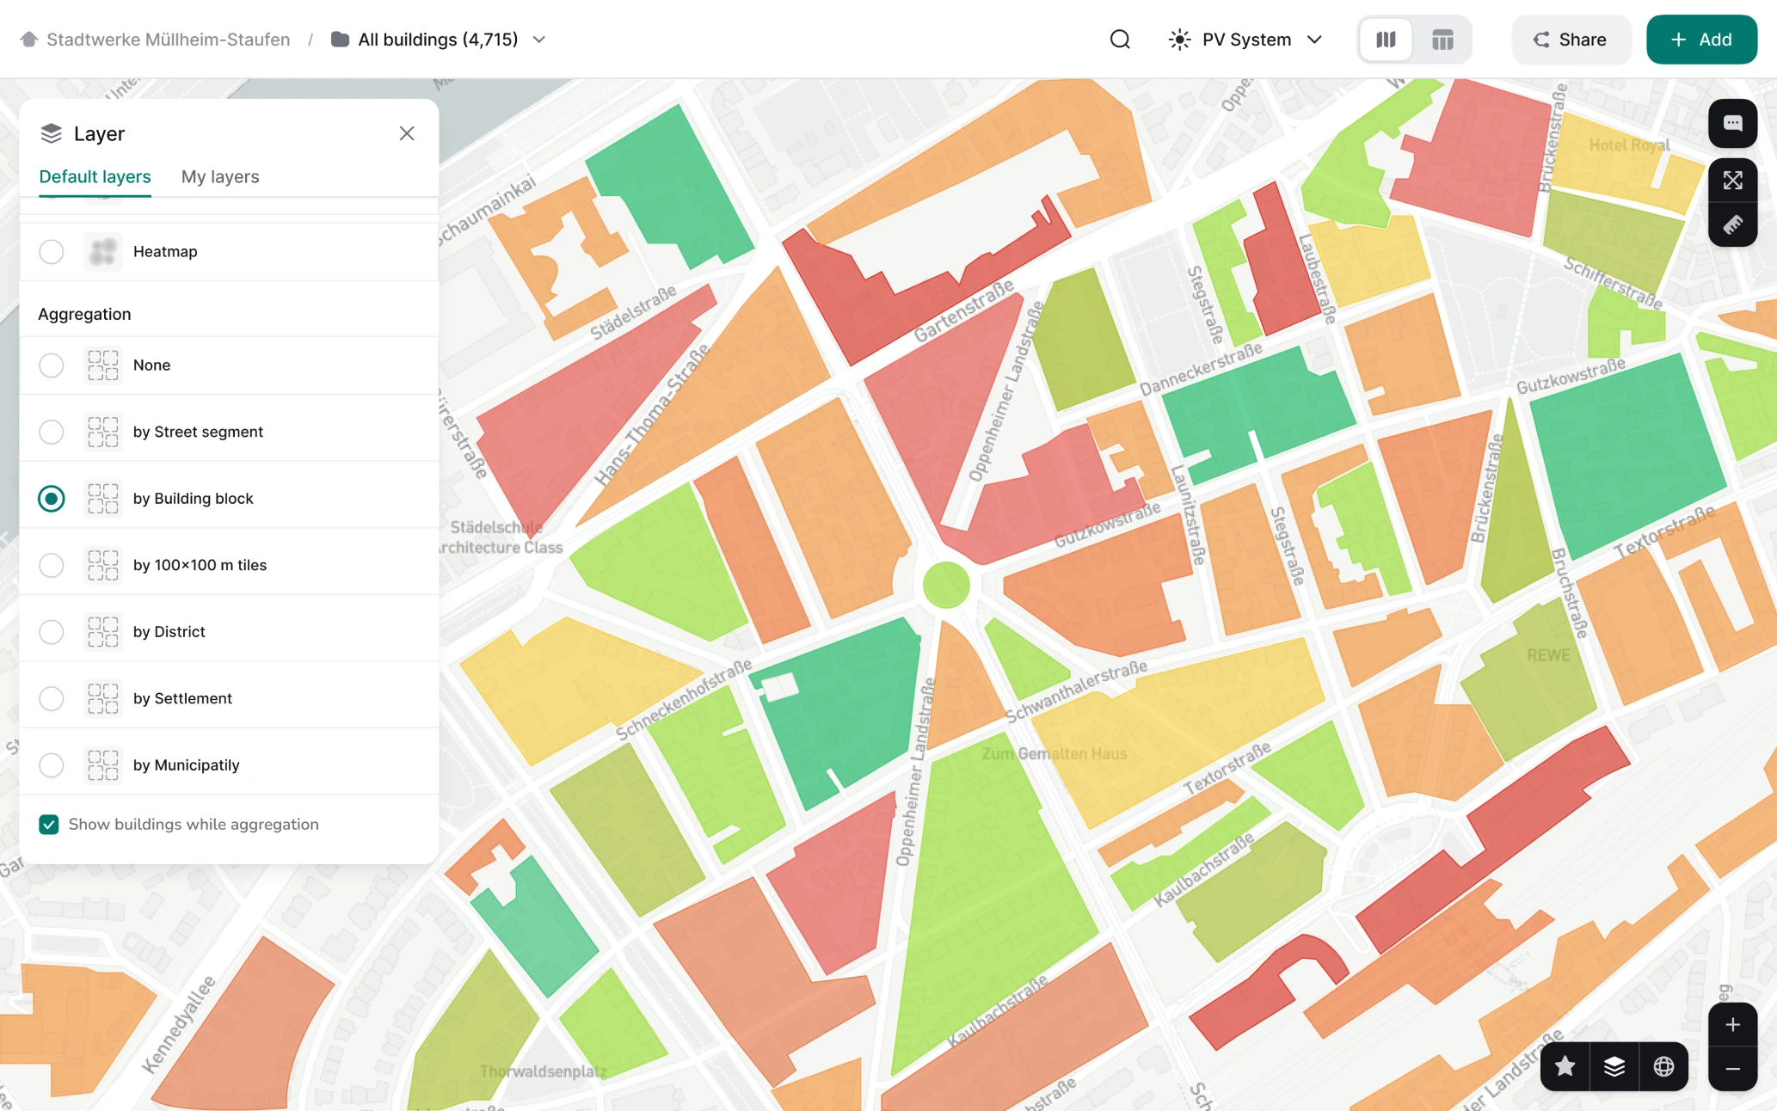Switch to table view icon
1777x1111 pixels.
[x=1442, y=40]
